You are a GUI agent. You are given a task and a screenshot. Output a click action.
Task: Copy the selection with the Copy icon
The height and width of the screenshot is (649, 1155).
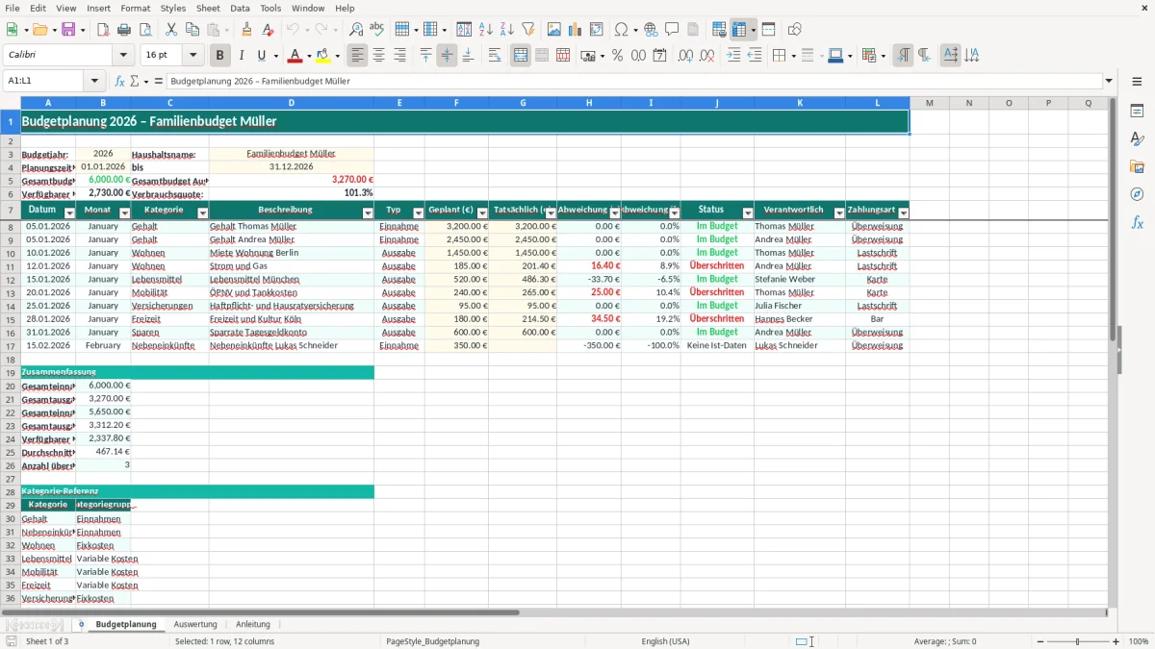coord(192,30)
